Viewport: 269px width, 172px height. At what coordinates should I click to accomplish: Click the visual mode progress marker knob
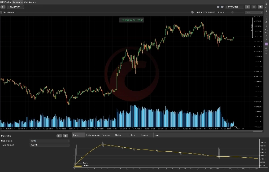(x=192, y=13)
